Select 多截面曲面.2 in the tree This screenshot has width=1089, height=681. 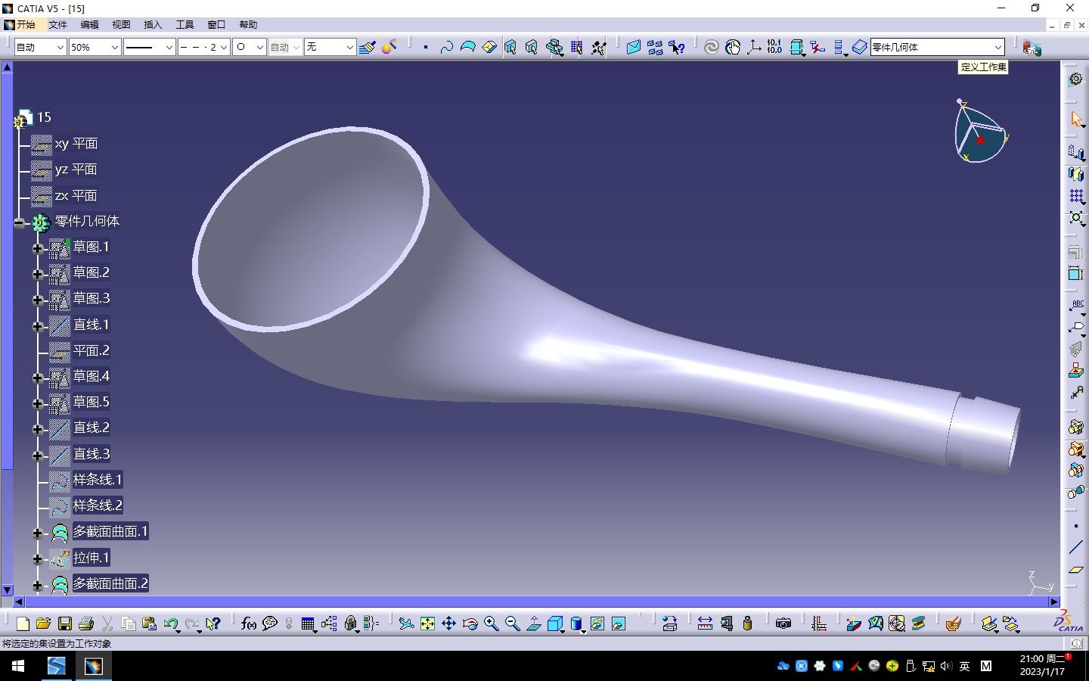click(x=110, y=583)
